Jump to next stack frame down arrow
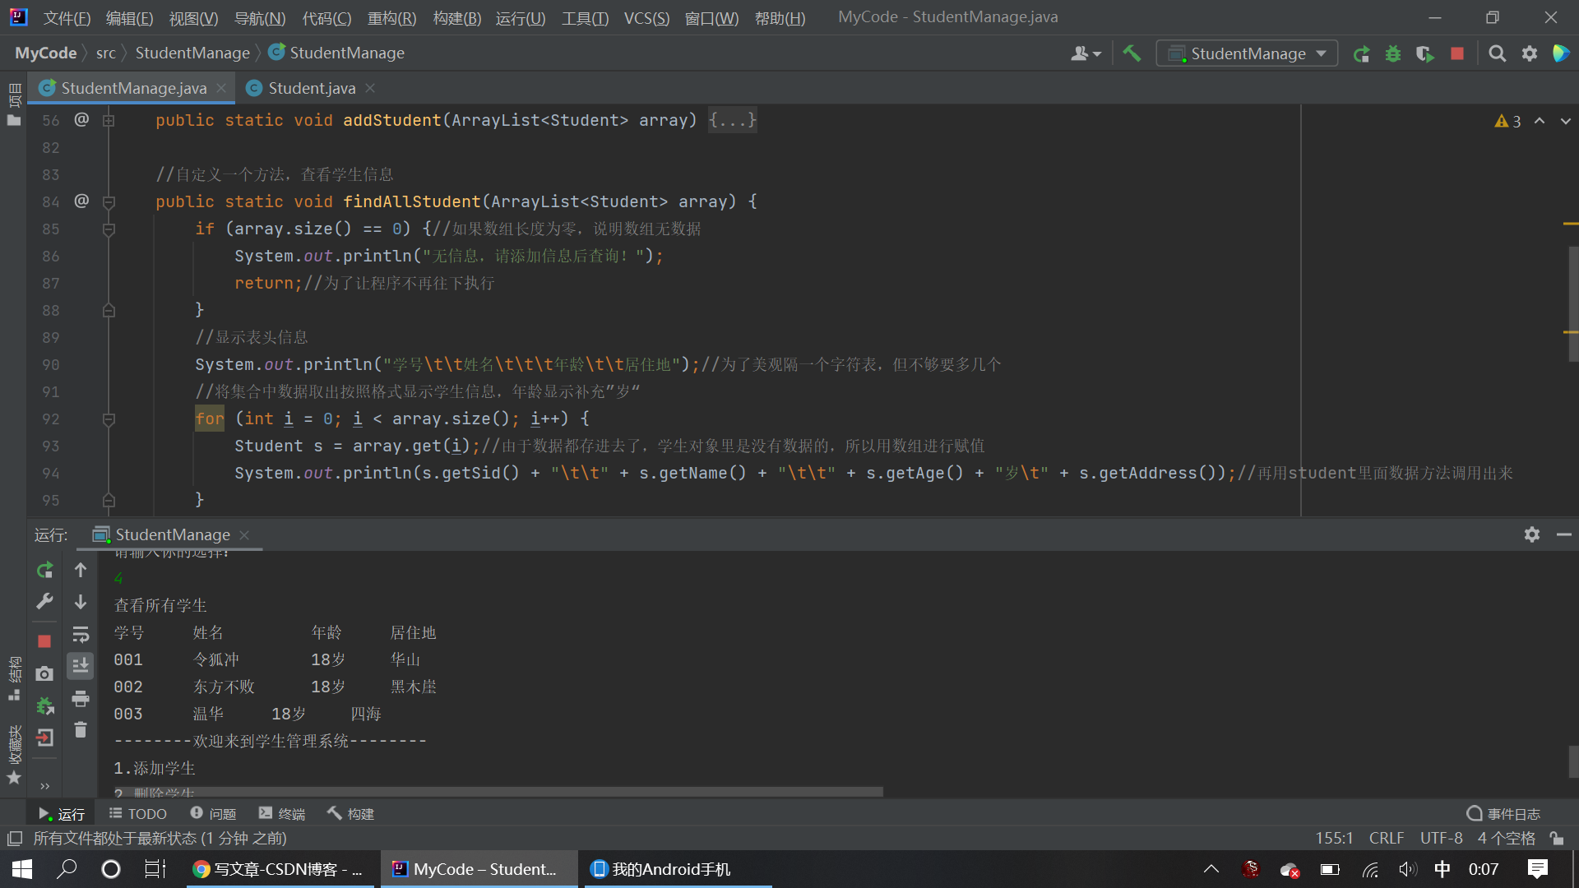The image size is (1579, 888). [81, 602]
